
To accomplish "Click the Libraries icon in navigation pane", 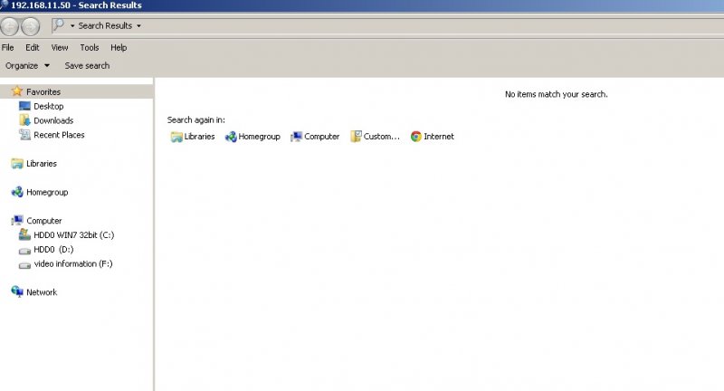I will pos(17,164).
